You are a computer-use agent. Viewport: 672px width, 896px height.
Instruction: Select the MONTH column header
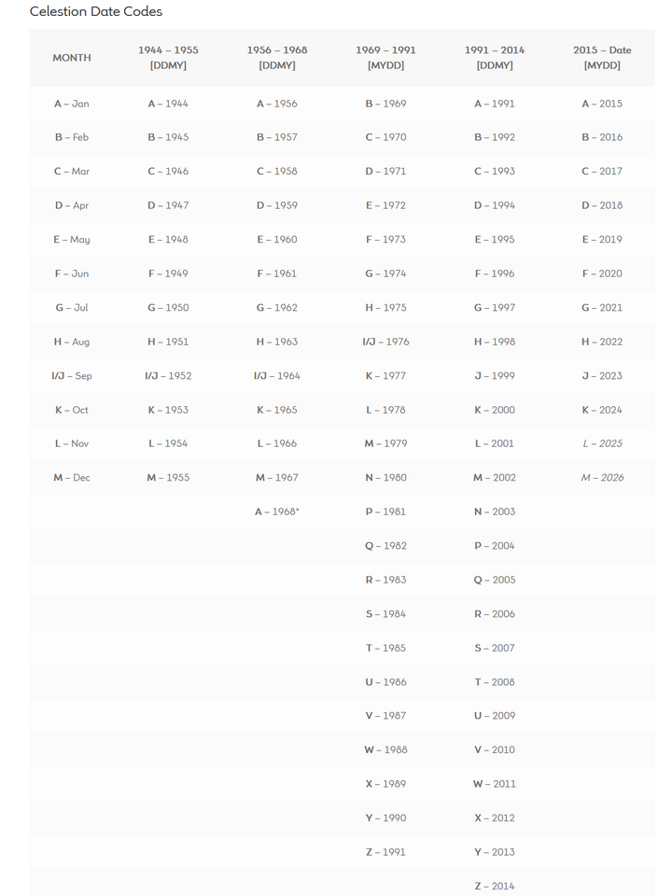coord(72,58)
